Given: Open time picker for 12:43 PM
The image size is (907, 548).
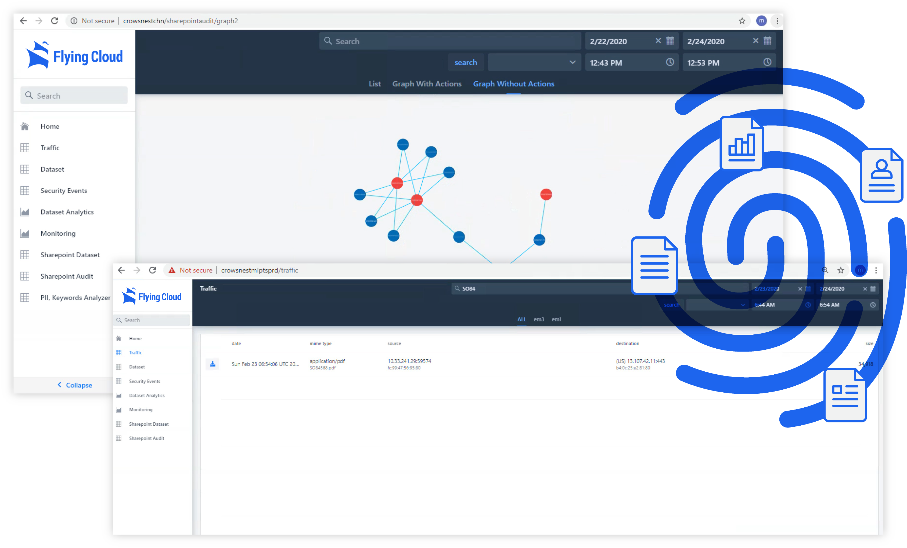Looking at the screenshot, I should pyautogui.click(x=670, y=62).
